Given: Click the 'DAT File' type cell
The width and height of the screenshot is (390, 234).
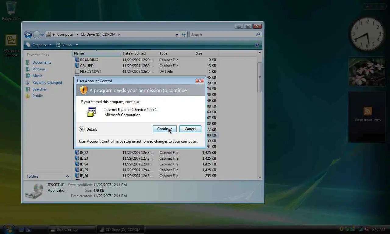Looking at the screenshot, I should pyautogui.click(x=166, y=72).
